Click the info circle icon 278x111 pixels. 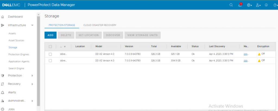click(266, 5)
